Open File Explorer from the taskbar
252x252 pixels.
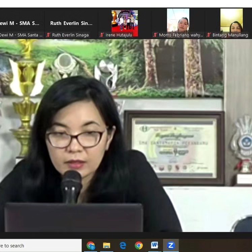(106, 246)
